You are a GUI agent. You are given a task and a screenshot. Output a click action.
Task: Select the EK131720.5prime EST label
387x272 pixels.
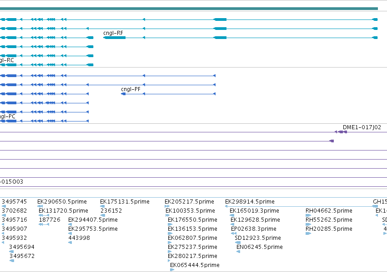tap(63, 211)
